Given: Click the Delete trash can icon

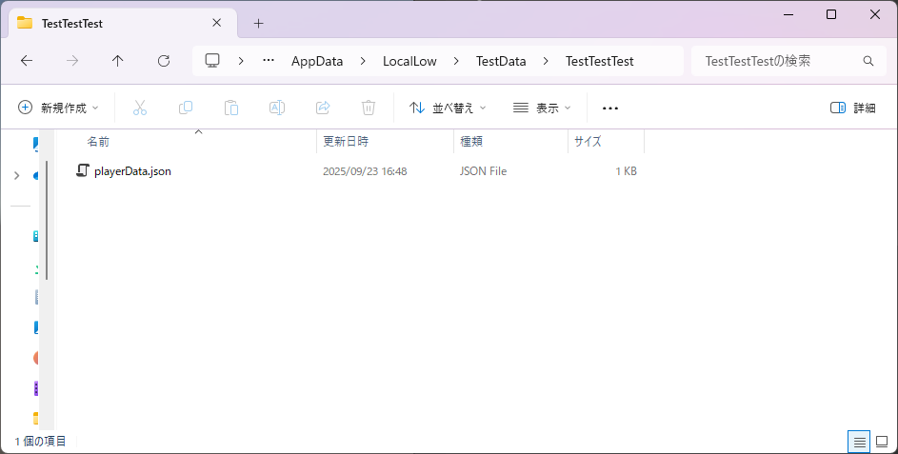Looking at the screenshot, I should click(369, 108).
